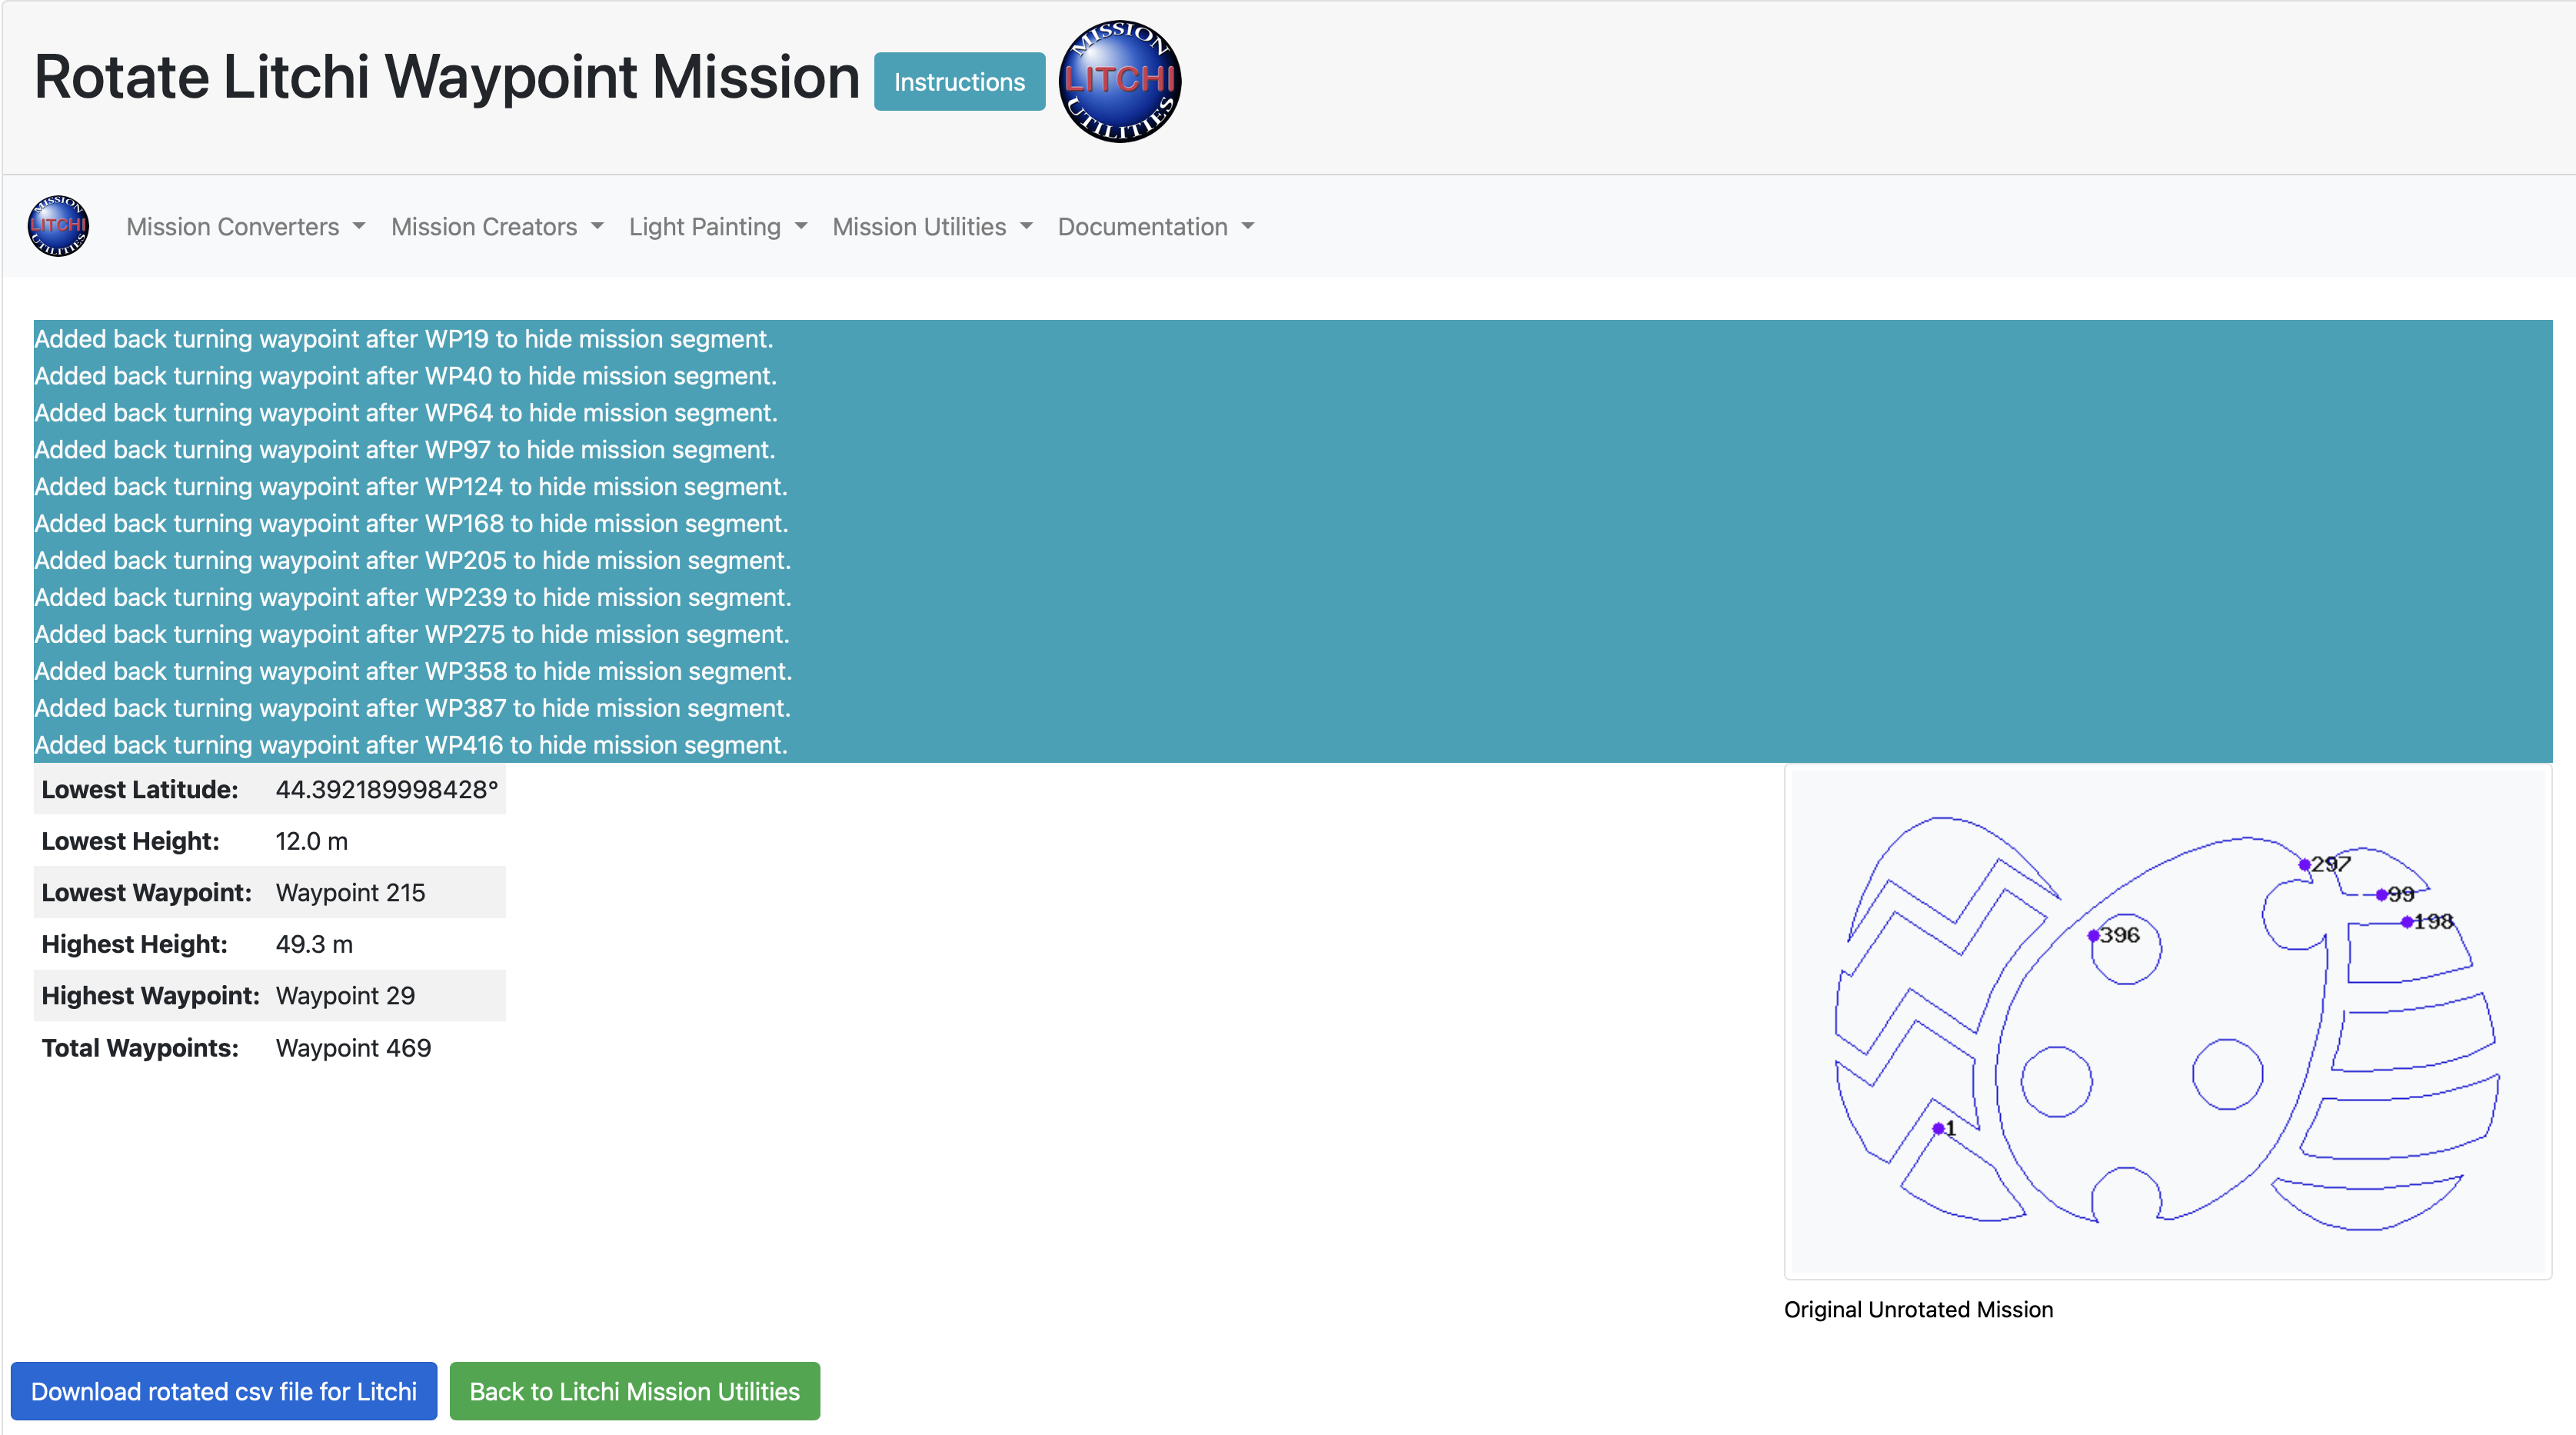Screen dimensions: 2576x1435
Task: Click the Highest Height value 49.3 m
Action: [x=314, y=945]
